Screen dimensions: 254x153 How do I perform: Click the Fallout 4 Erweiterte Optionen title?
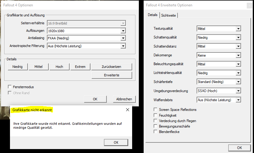pyautogui.click(x=169, y=5)
